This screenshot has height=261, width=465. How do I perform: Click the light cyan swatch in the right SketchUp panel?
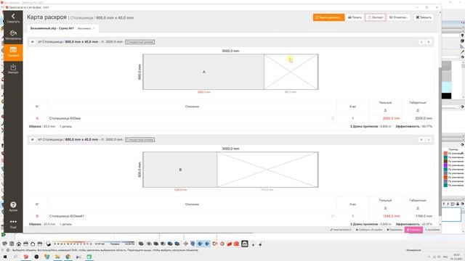pyautogui.click(x=447, y=87)
